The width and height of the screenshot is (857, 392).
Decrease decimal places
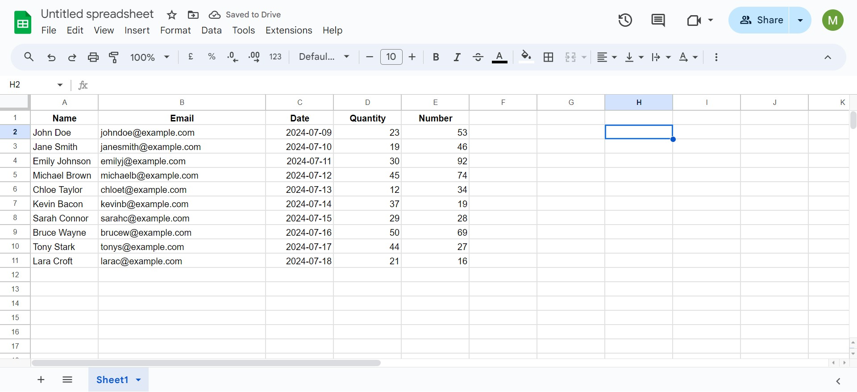pos(233,57)
